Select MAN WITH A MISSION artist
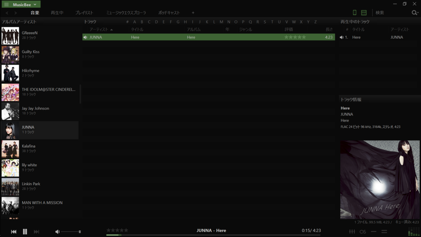 point(40,206)
